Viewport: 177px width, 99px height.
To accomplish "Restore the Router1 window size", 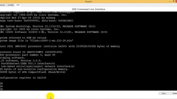I will 173,1.
